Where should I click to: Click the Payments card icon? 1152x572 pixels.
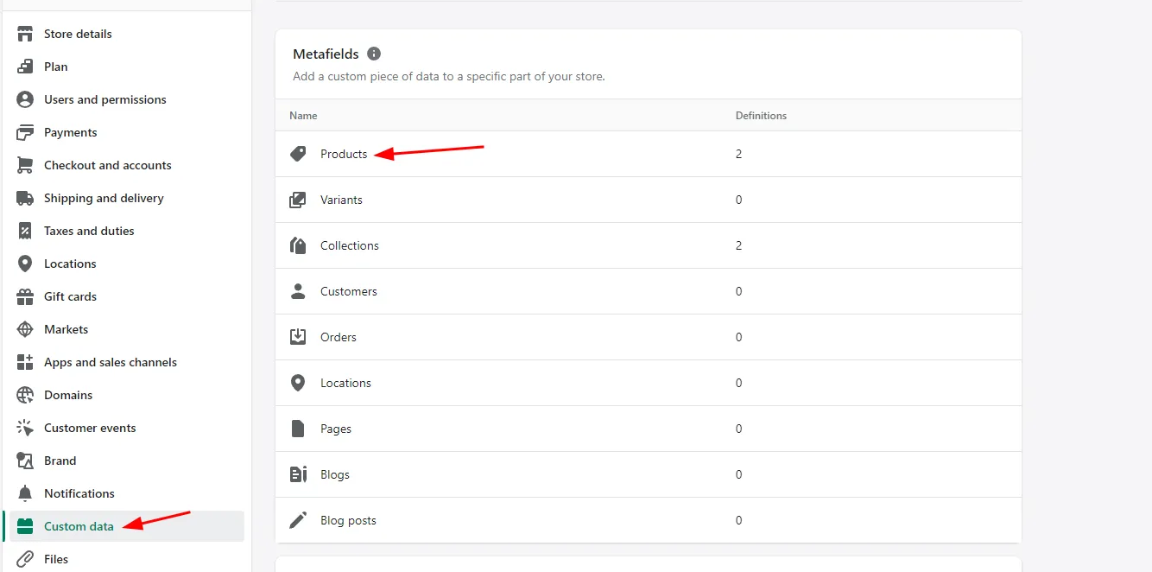point(26,132)
